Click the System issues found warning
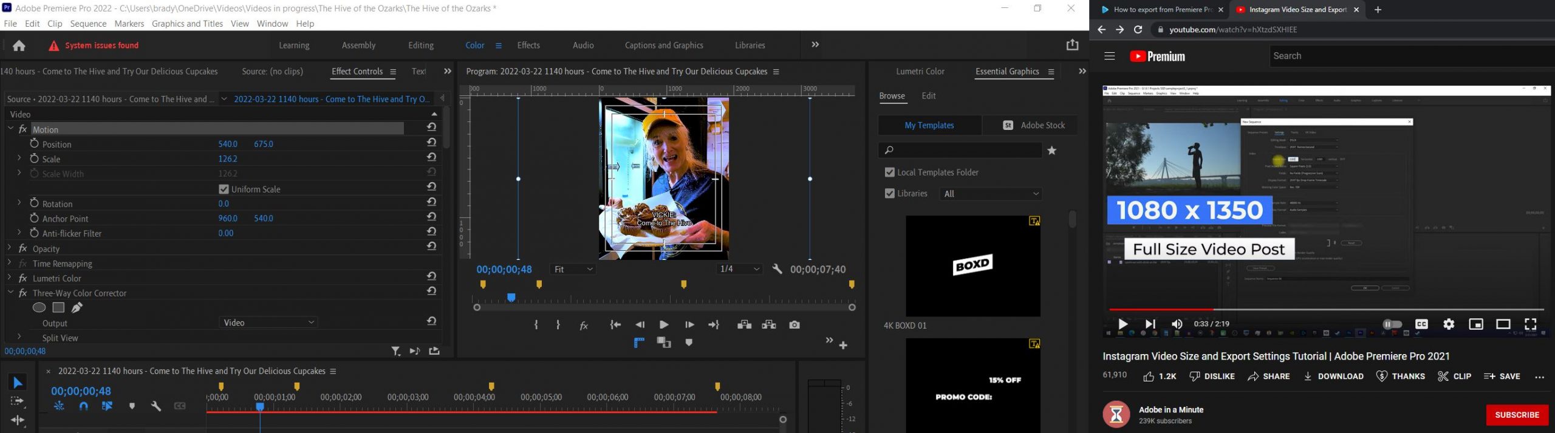The image size is (1555, 433). pyautogui.click(x=94, y=46)
